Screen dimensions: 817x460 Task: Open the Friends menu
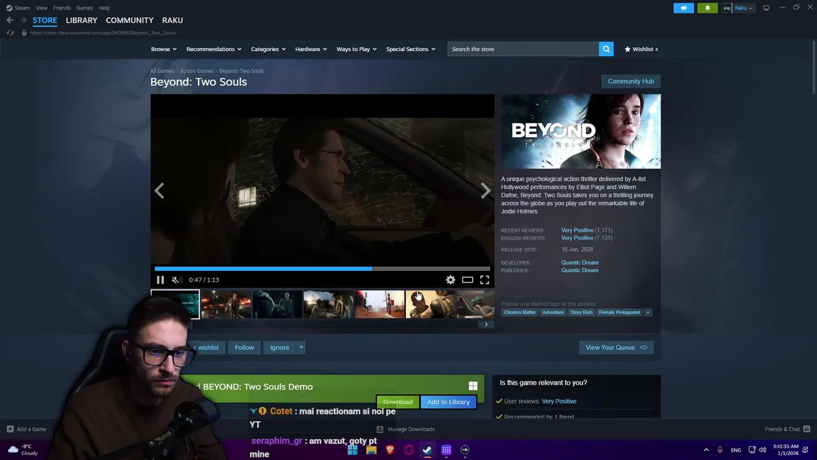62,8
